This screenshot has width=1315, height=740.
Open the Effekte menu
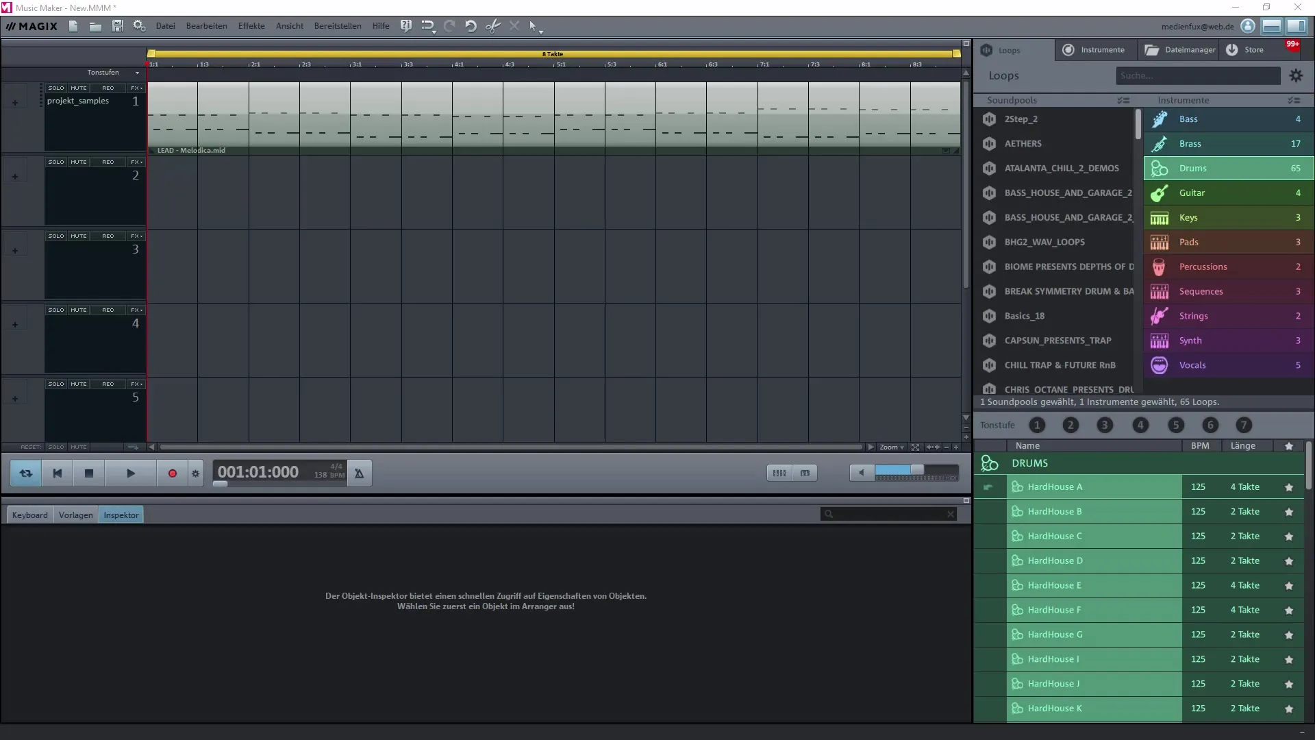click(x=251, y=26)
